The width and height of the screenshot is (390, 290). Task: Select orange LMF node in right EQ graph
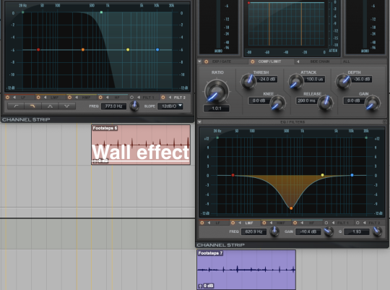(x=291, y=208)
